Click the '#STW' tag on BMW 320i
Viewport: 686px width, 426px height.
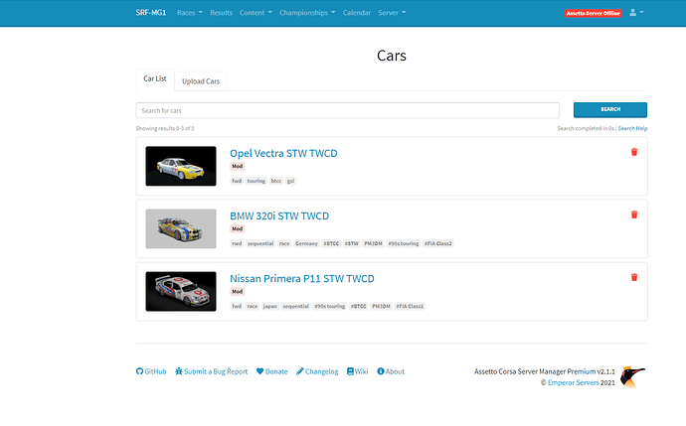point(351,243)
